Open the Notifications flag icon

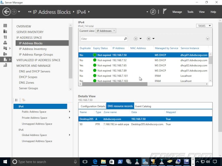(x=164, y=11)
